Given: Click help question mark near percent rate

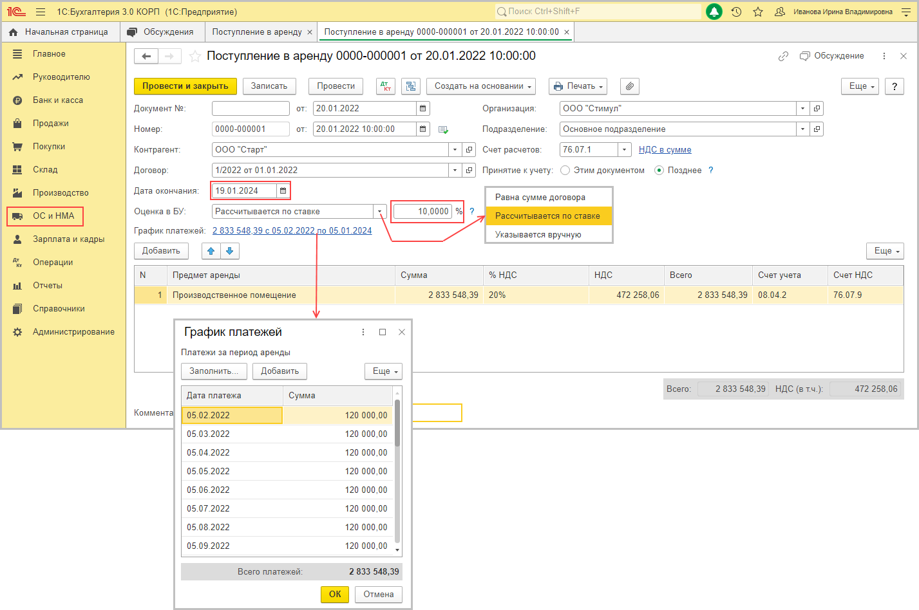Looking at the screenshot, I should pos(472,212).
